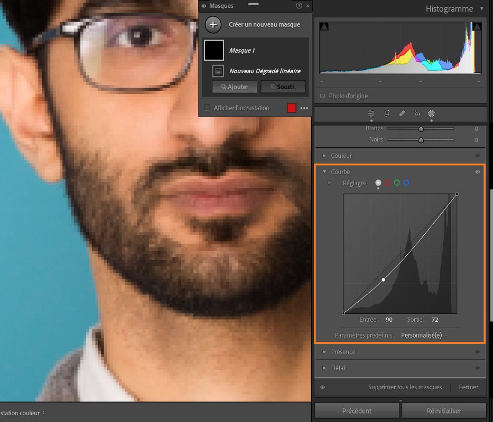Adjust the Noirs slider handle
This screenshot has width=493, height=422.
(x=421, y=140)
